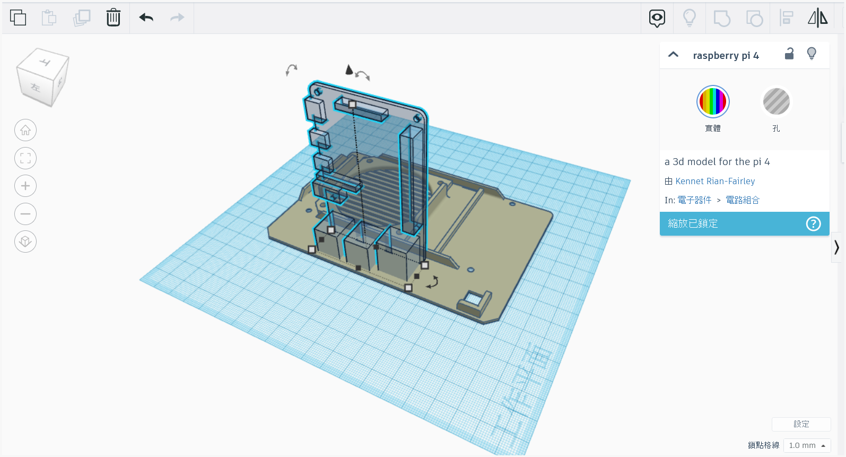This screenshot has width=846, height=457.
Task: Click the Align tool icon
Action: (786, 18)
